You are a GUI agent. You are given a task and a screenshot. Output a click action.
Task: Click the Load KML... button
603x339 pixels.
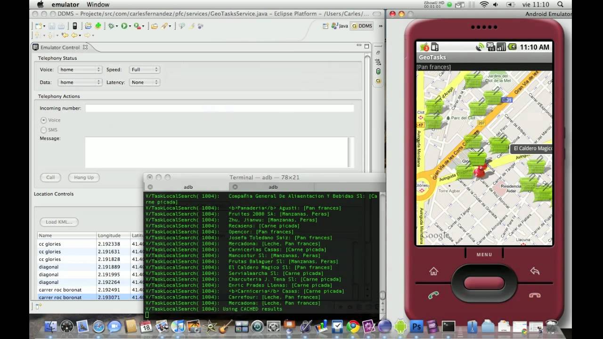59,222
